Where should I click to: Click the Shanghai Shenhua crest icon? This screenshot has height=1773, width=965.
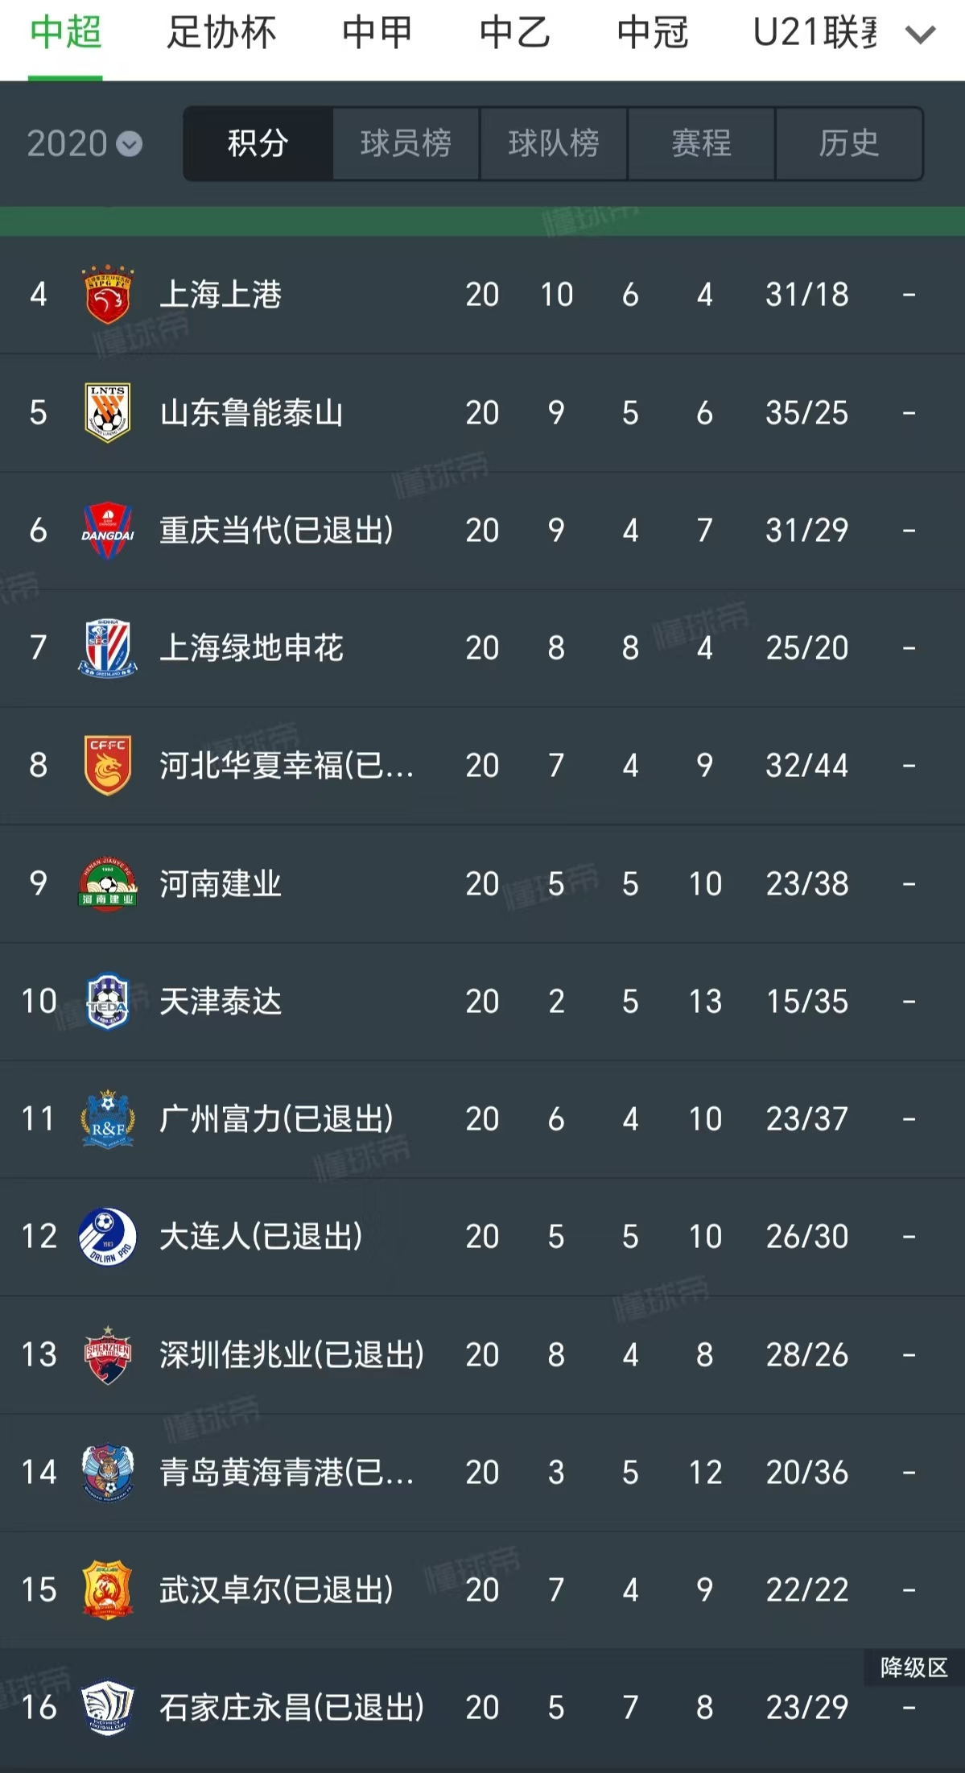click(105, 648)
